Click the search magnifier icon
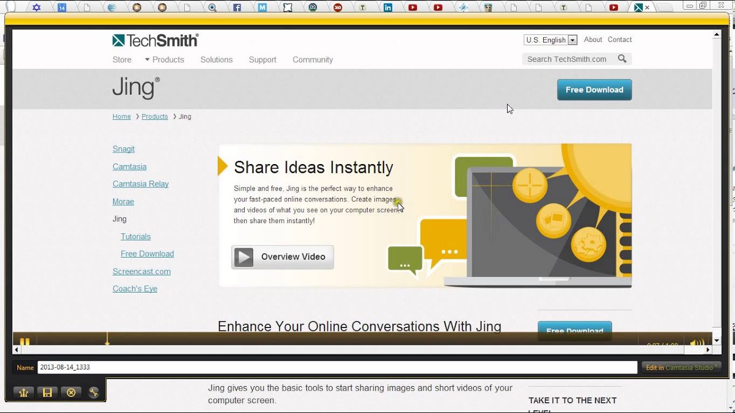Viewport: 735px width, 413px height. [x=622, y=59]
